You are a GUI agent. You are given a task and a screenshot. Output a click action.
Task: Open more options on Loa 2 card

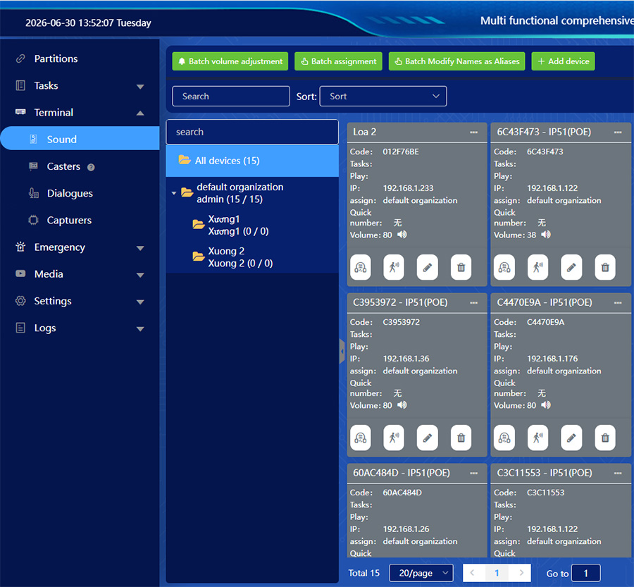pos(474,132)
